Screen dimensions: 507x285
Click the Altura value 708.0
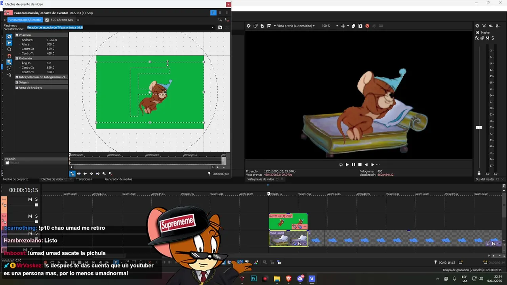(x=50, y=44)
